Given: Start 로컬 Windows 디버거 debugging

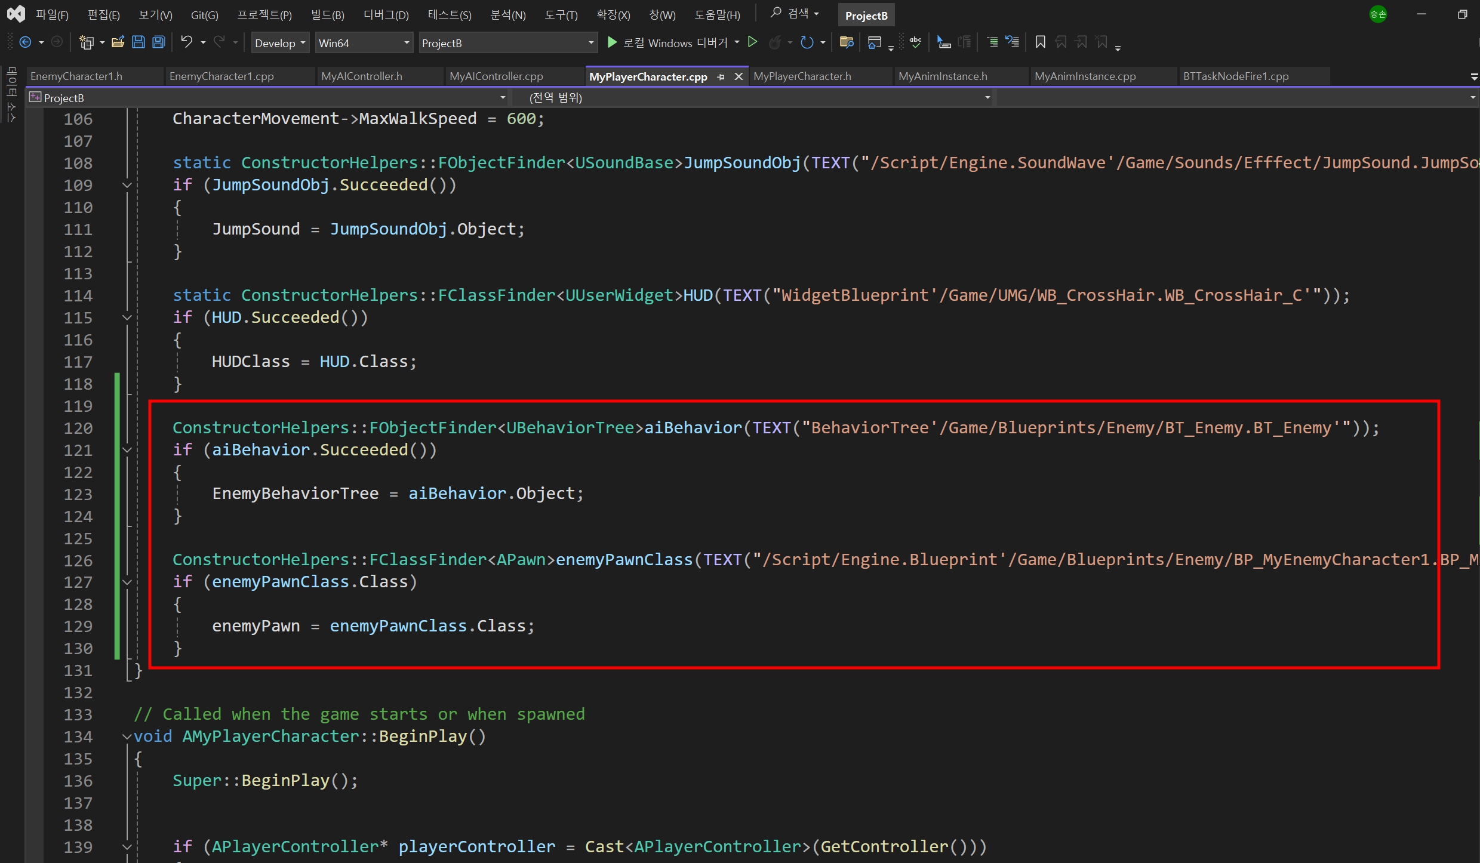Looking at the screenshot, I should point(667,42).
